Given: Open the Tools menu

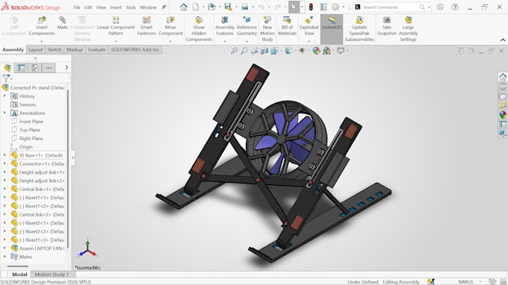Looking at the screenshot, I should pos(131,7).
